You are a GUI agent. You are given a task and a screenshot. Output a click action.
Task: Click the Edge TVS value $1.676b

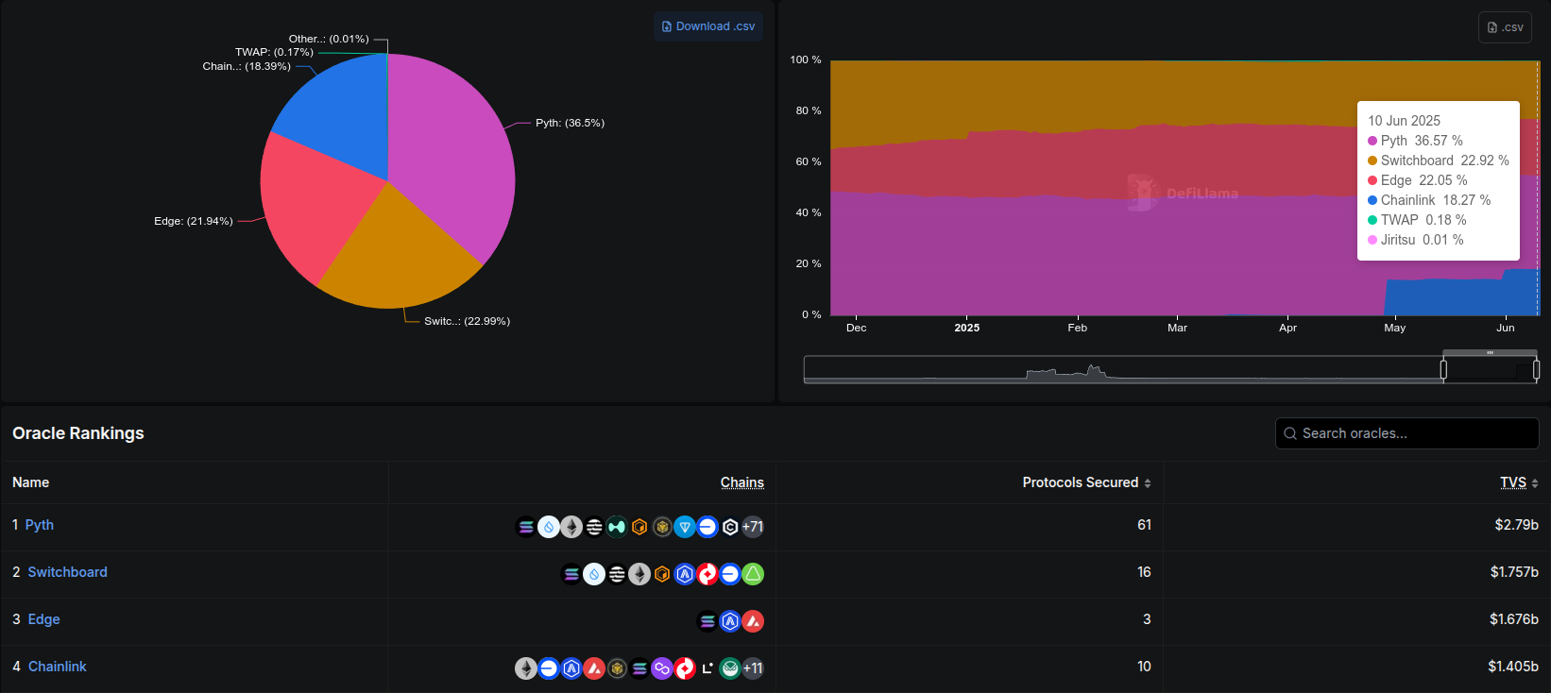tap(1514, 619)
